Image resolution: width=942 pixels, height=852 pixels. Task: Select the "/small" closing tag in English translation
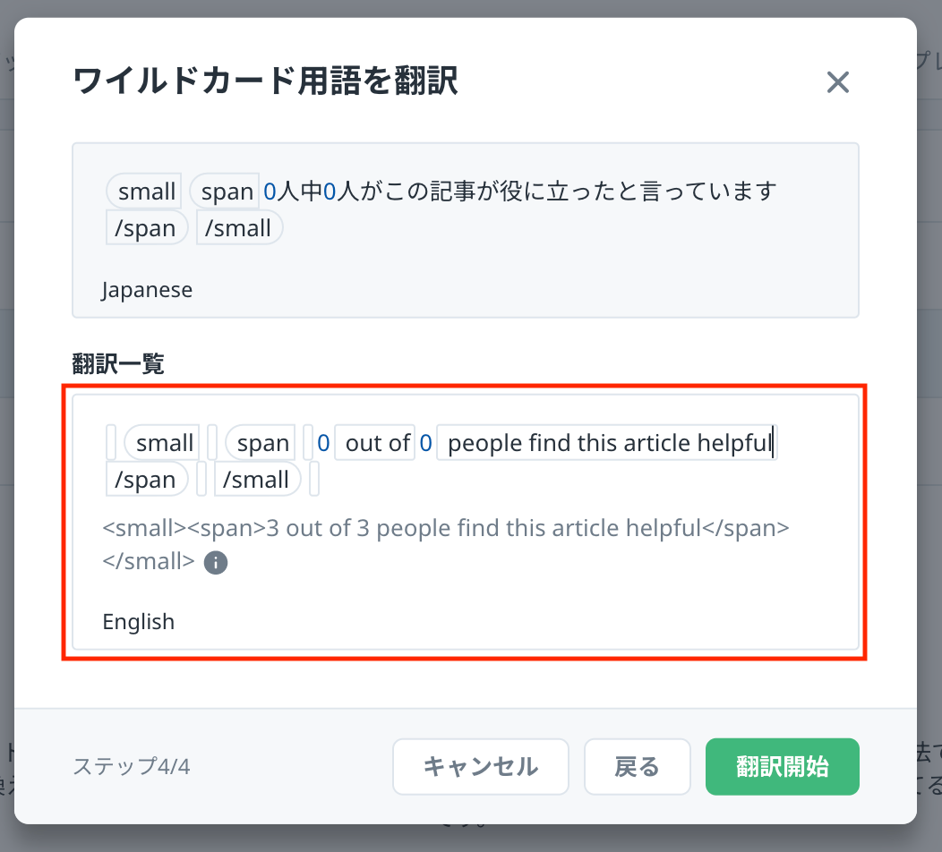coord(256,480)
